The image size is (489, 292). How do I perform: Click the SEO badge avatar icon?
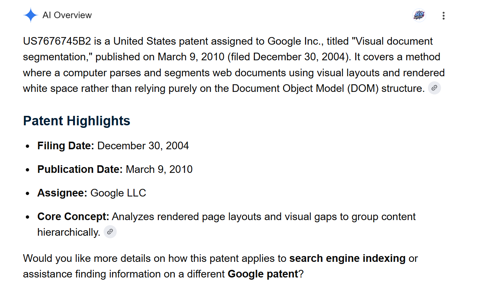(x=419, y=15)
